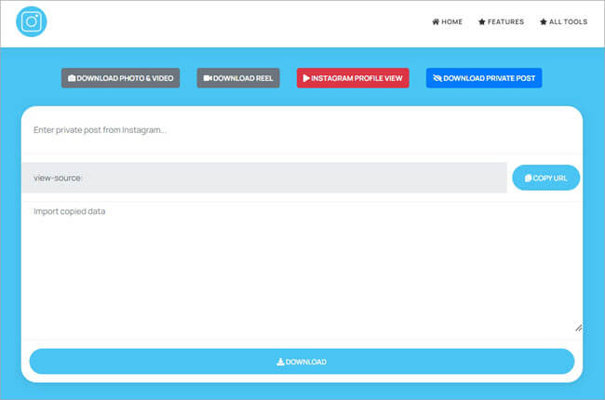Screen dimensions: 605x400
Task: Click the play icon on Instagram Profile View
Action: click(x=306, y=78)
